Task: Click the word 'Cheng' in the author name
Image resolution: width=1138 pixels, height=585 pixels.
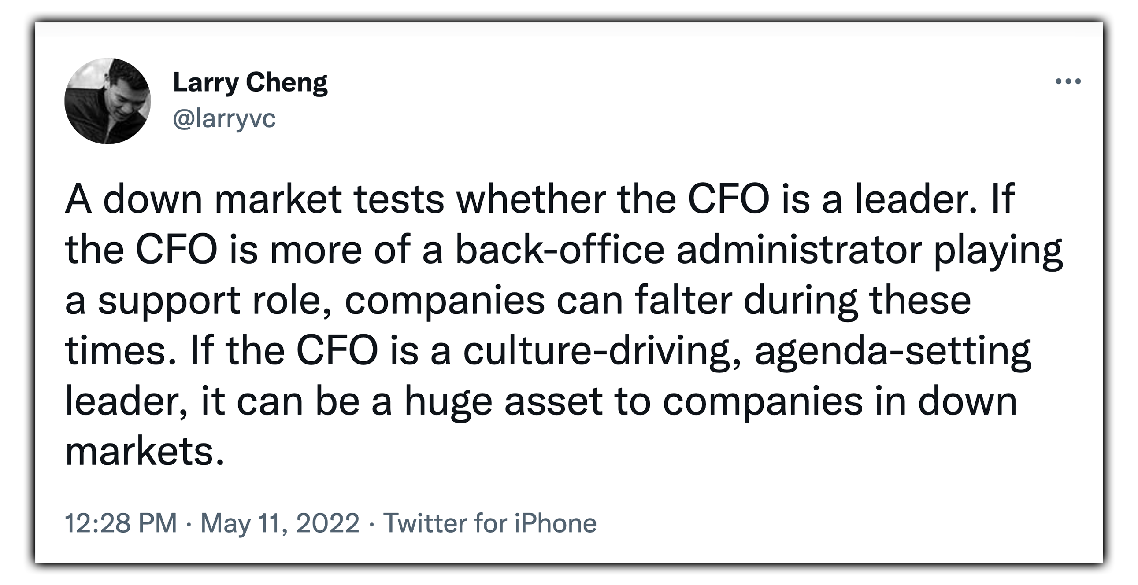Action: pos(287,83)
